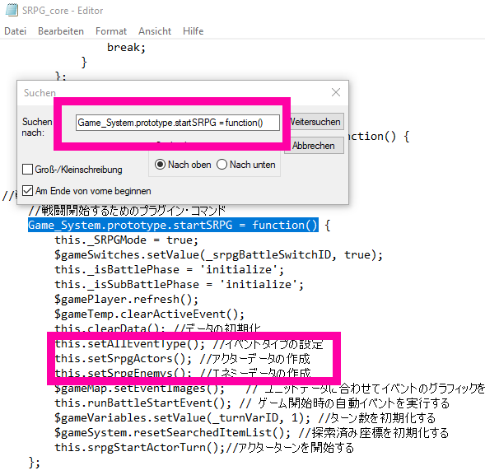The height and width of the screenshot is (475, 485).
Task: Click the Suchen dialog title bar
Action: point(173,92)
